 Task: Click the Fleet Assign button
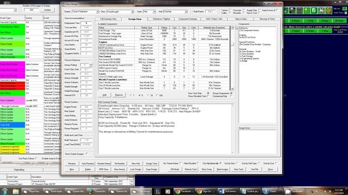coord(222,170)
